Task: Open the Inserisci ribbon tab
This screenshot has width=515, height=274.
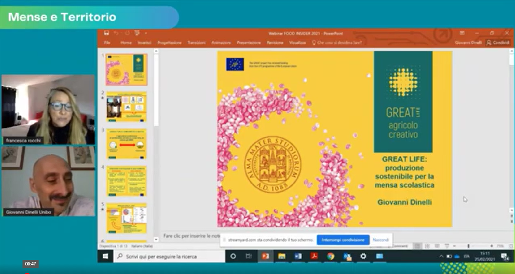Action: [x=144, y=43]
